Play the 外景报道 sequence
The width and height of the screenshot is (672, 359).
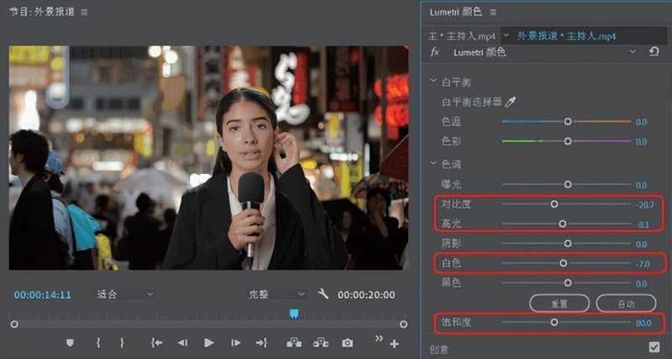(208, 343)
